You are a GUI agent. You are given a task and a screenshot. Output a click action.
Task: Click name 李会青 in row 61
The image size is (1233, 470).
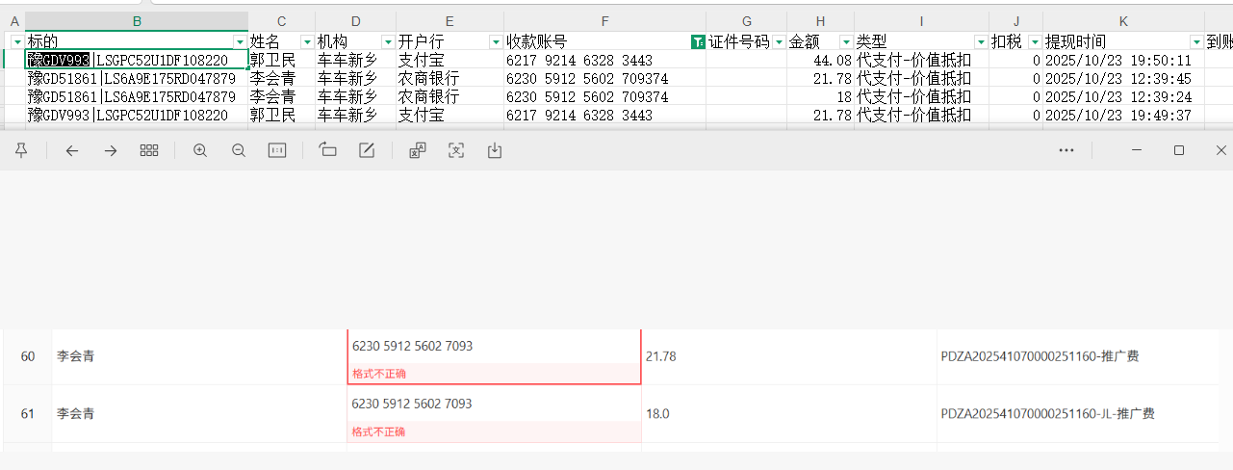(x=75, y=413)
